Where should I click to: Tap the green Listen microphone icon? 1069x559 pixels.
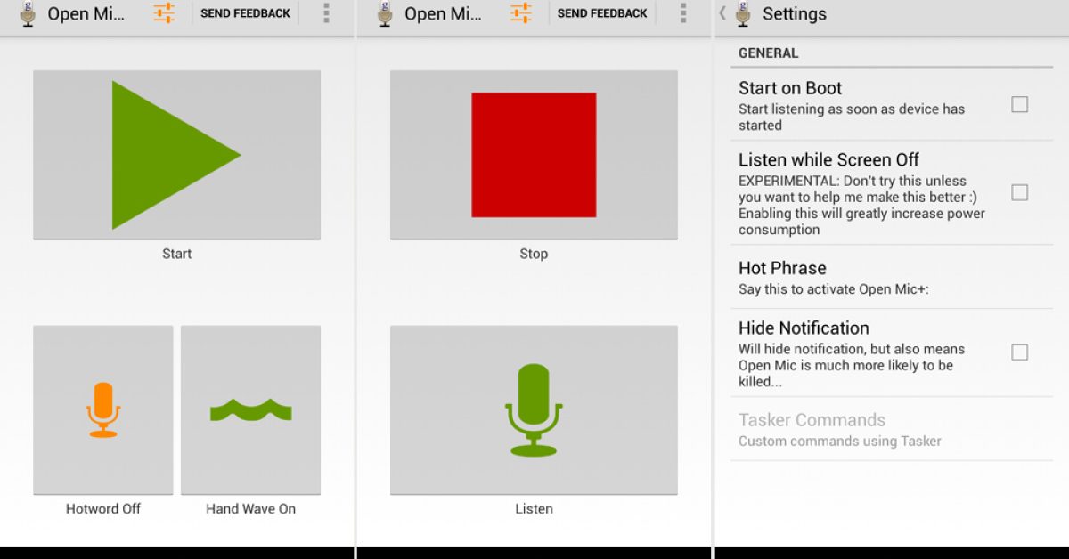click(534, 409)
